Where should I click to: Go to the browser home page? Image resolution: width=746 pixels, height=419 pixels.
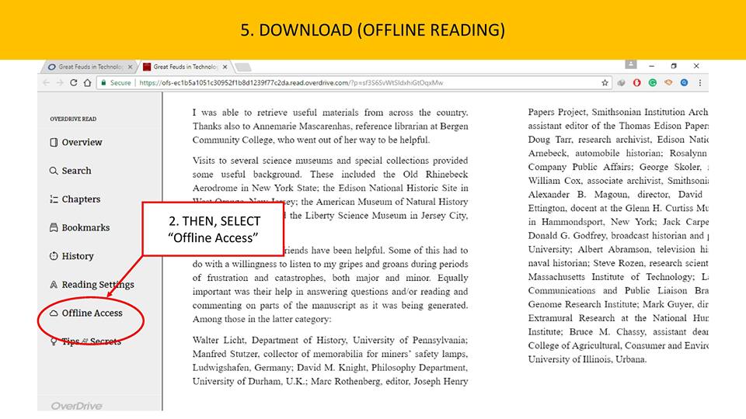click(88, 83)
